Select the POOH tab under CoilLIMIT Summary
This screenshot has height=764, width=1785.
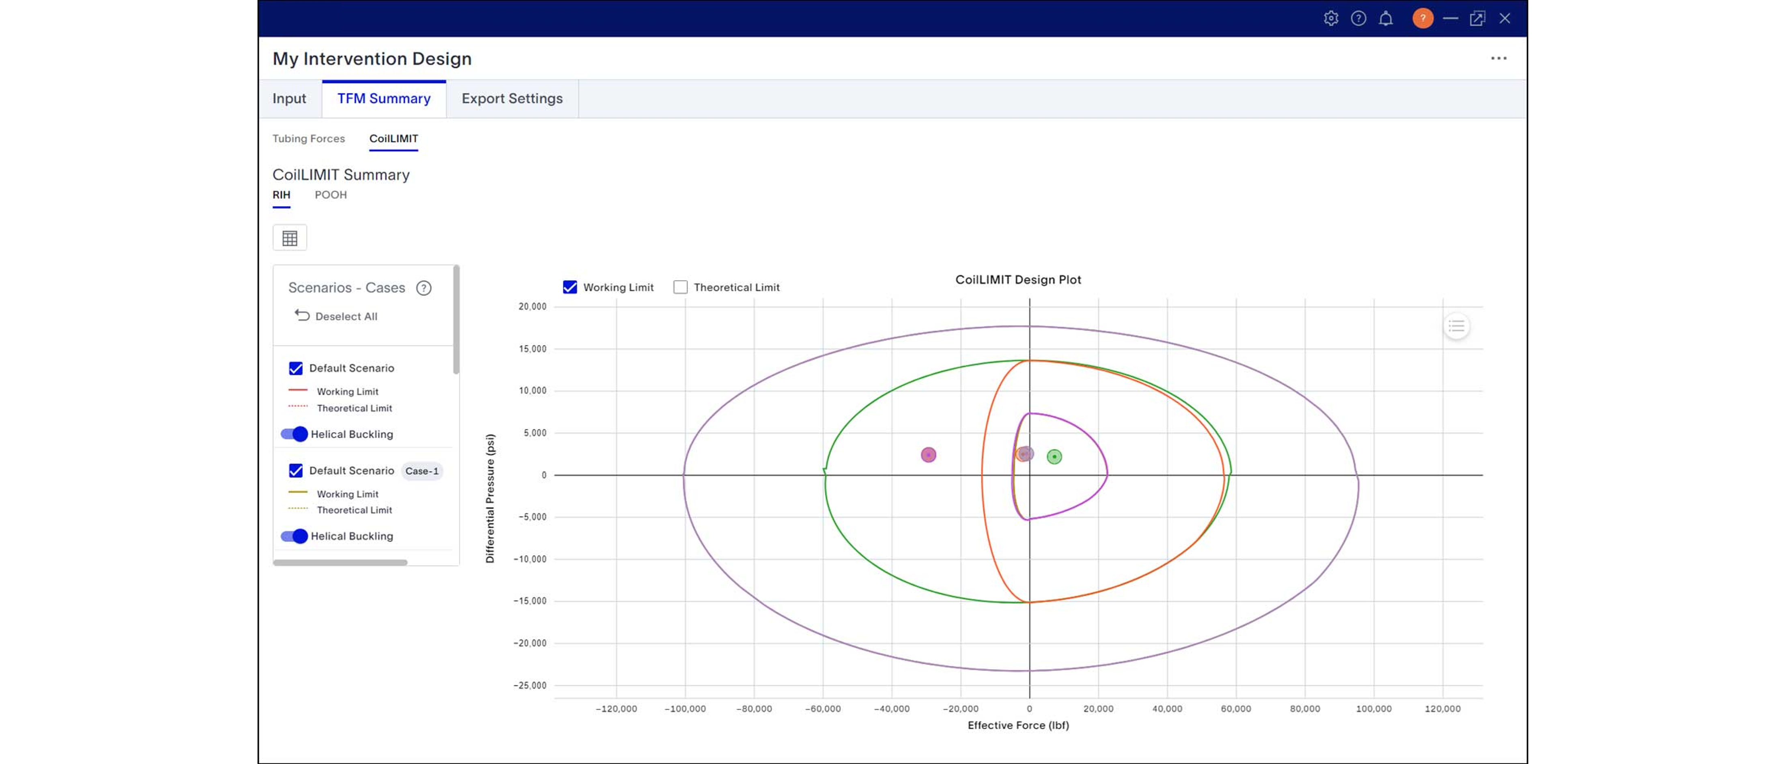coord(330,195)
